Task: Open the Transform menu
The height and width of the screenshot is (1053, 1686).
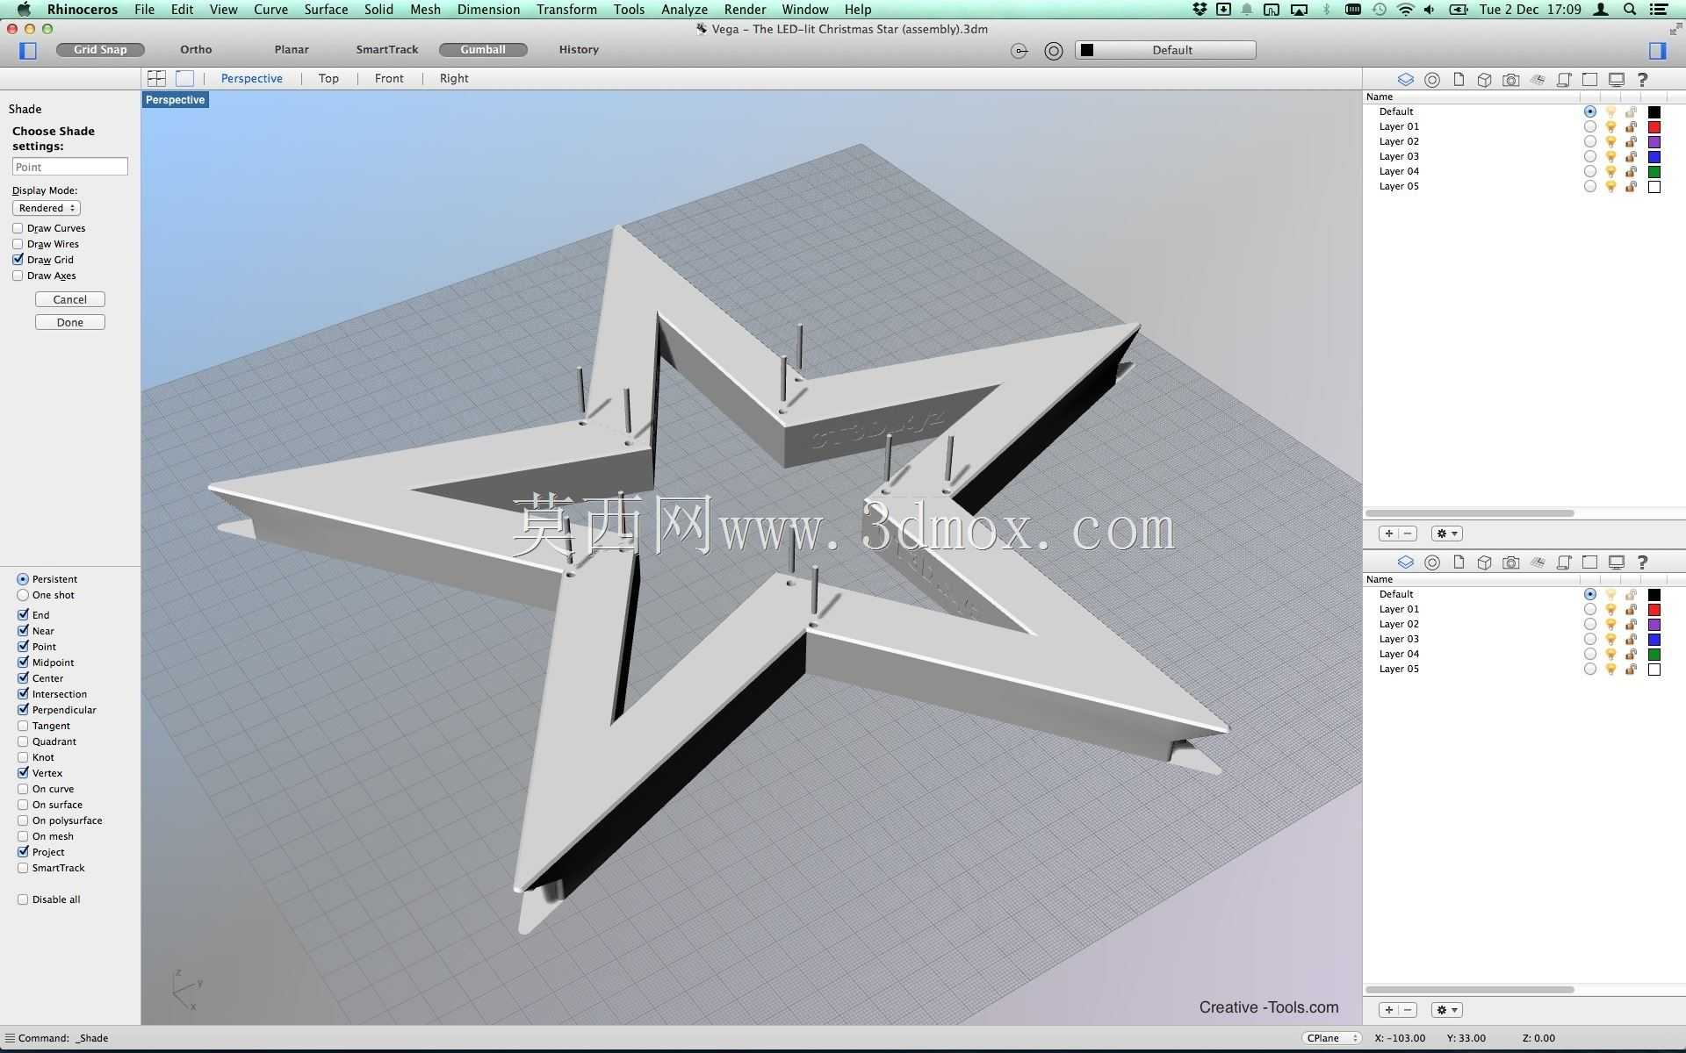Action: click(566, 10)
